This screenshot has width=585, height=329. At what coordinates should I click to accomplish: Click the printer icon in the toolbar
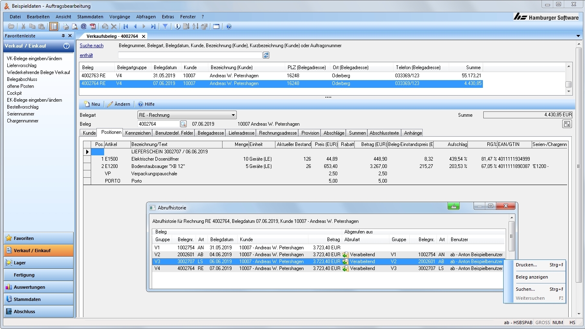click(65, 26)
